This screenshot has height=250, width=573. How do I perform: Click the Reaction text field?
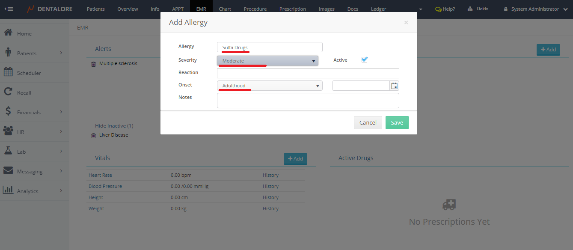click(x=308, y=73)
